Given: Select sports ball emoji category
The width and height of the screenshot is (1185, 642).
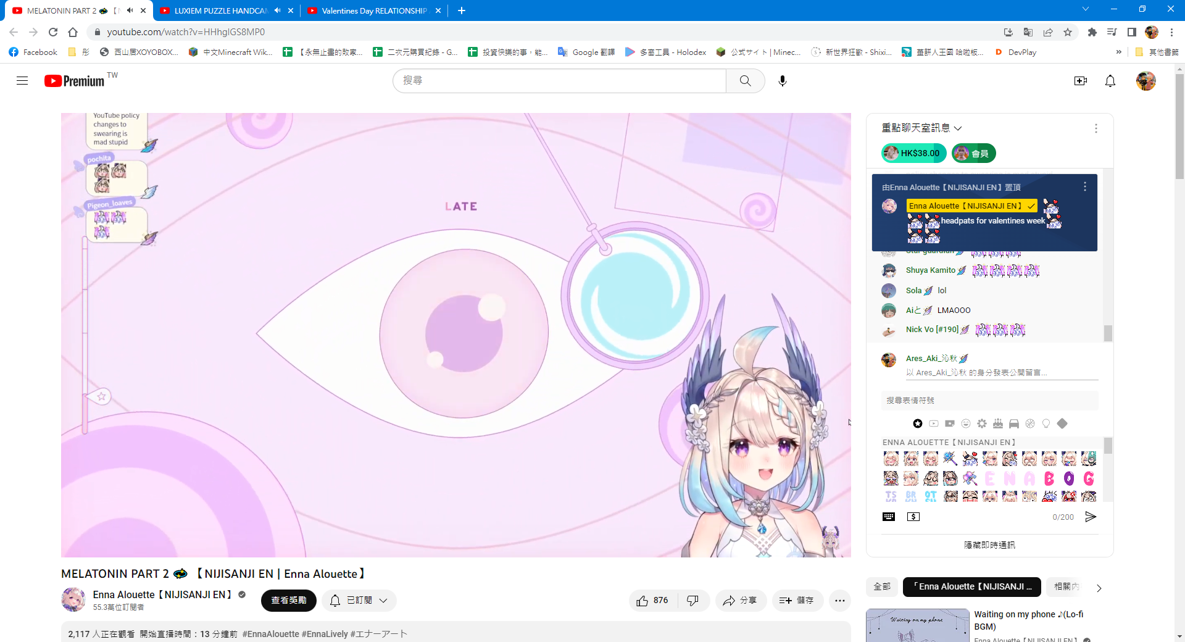Looking at the screenshot, I should 1030,423.
